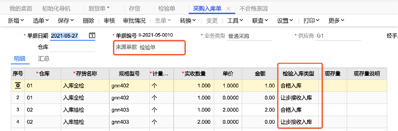
Task: Click the 审核 toolbar button
Action: click(109, 21)
